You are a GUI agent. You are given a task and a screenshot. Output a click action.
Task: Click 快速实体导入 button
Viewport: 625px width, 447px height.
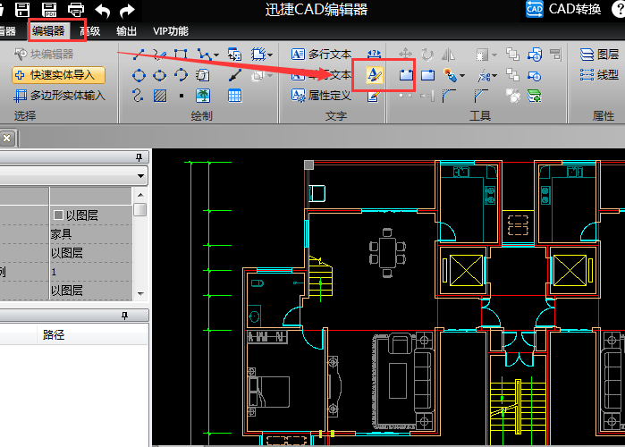[x=59, y=75]
